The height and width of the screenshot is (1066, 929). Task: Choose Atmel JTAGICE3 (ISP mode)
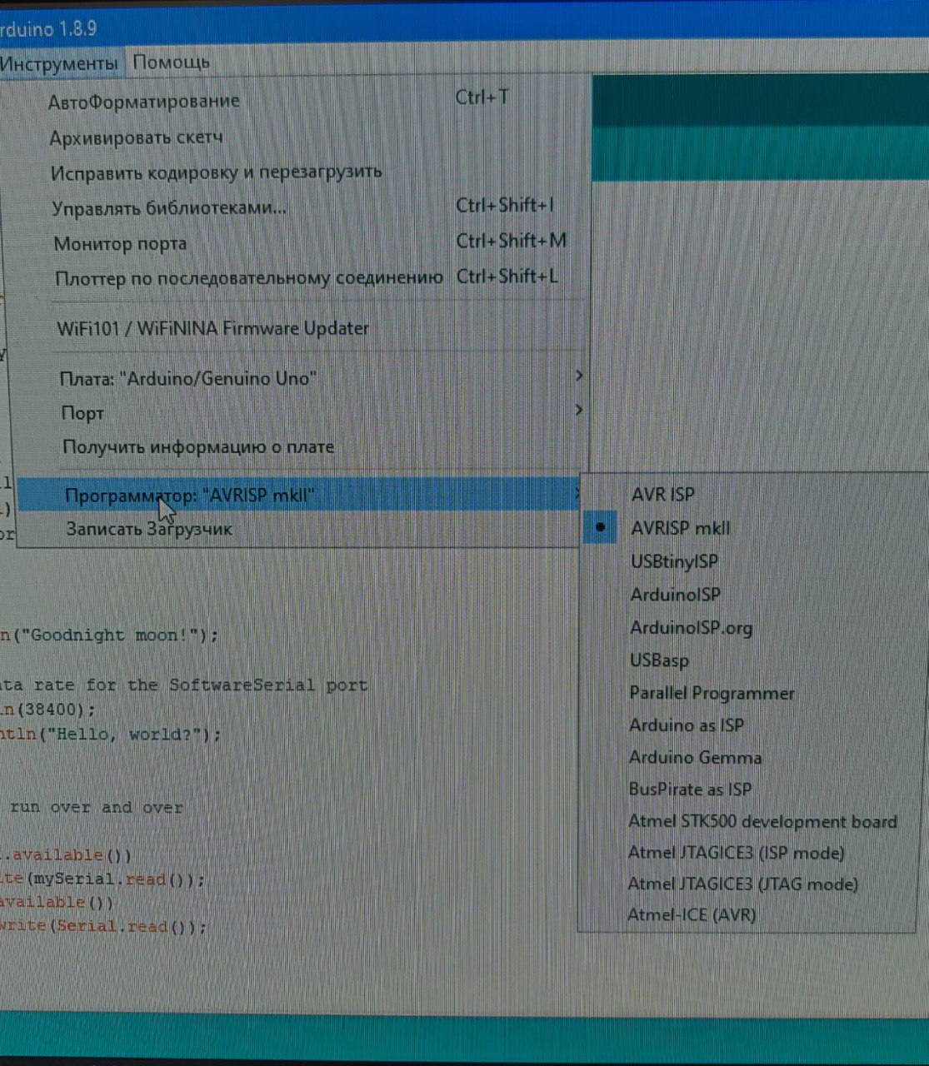pos(750,853)
